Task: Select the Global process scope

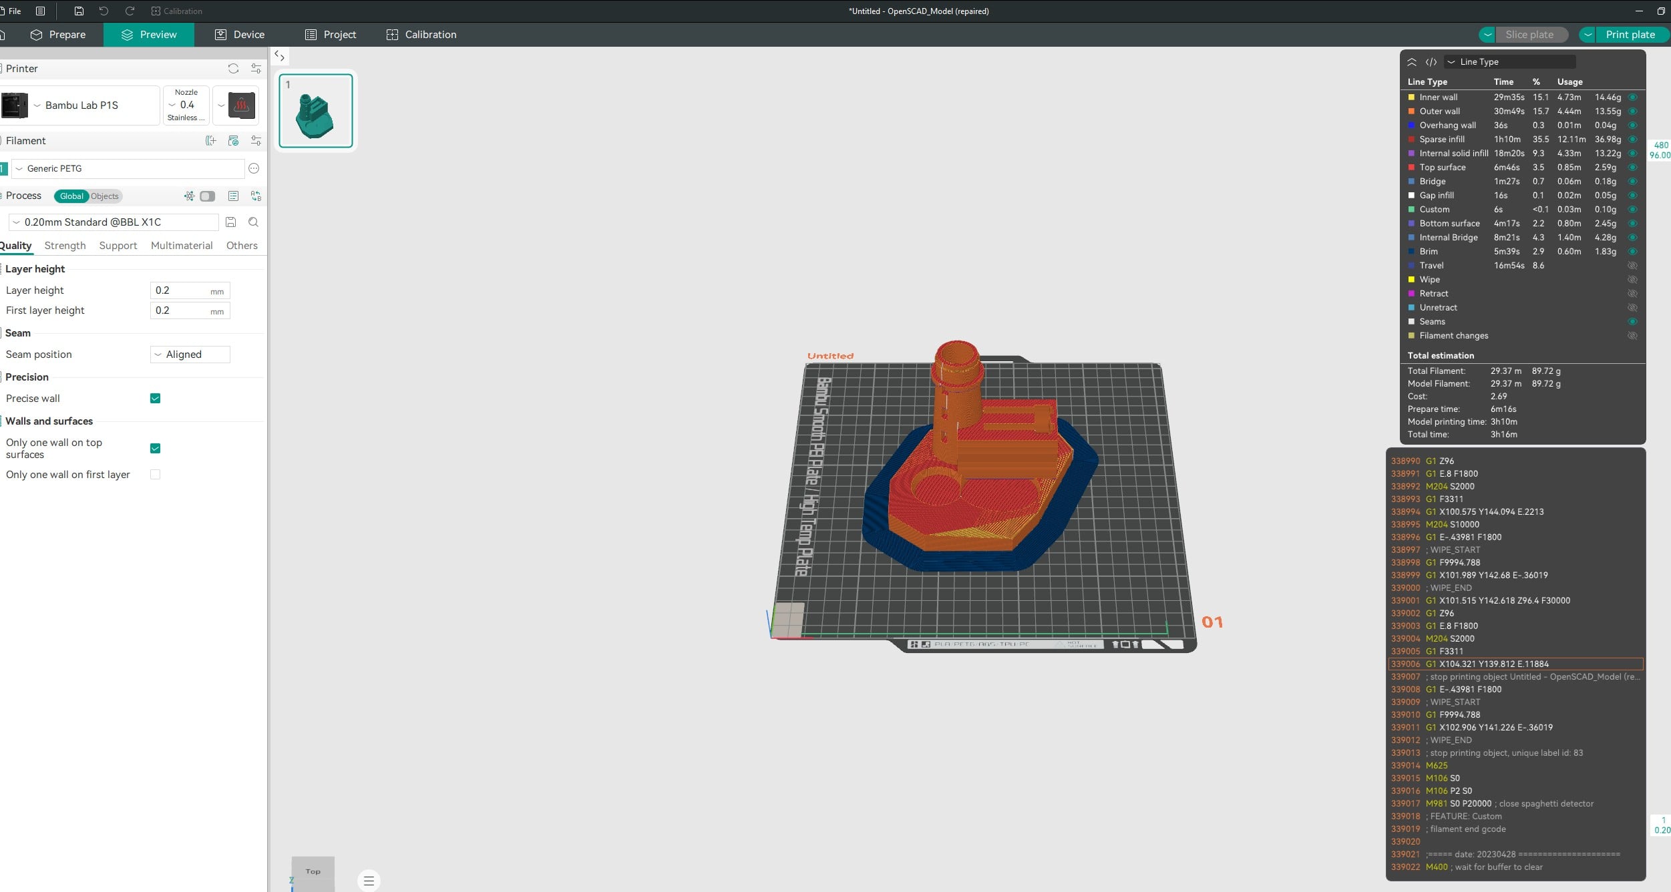Action: pos(71,196)
